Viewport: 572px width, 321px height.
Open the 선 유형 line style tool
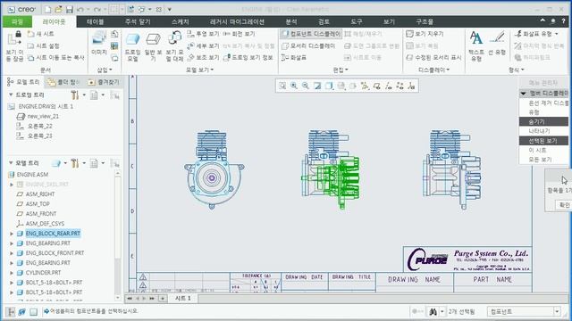[497, 43]
